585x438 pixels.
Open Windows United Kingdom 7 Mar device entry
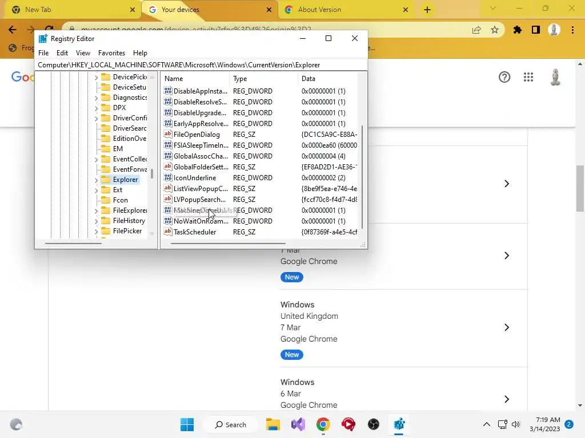pyautogui.click(x=404, y=328)
